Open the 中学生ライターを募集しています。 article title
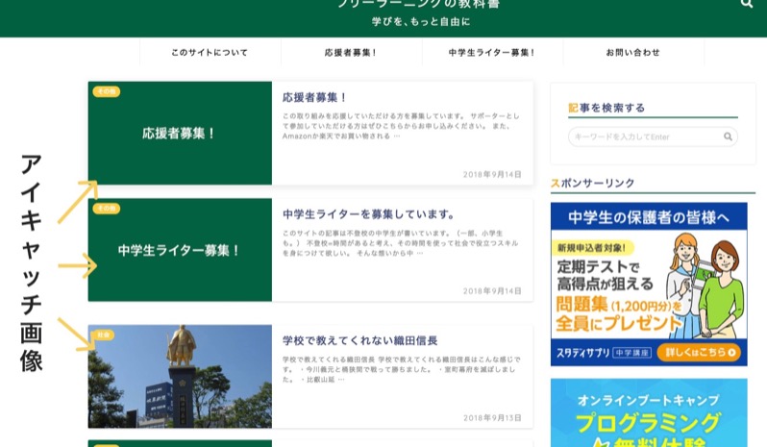 368,214
